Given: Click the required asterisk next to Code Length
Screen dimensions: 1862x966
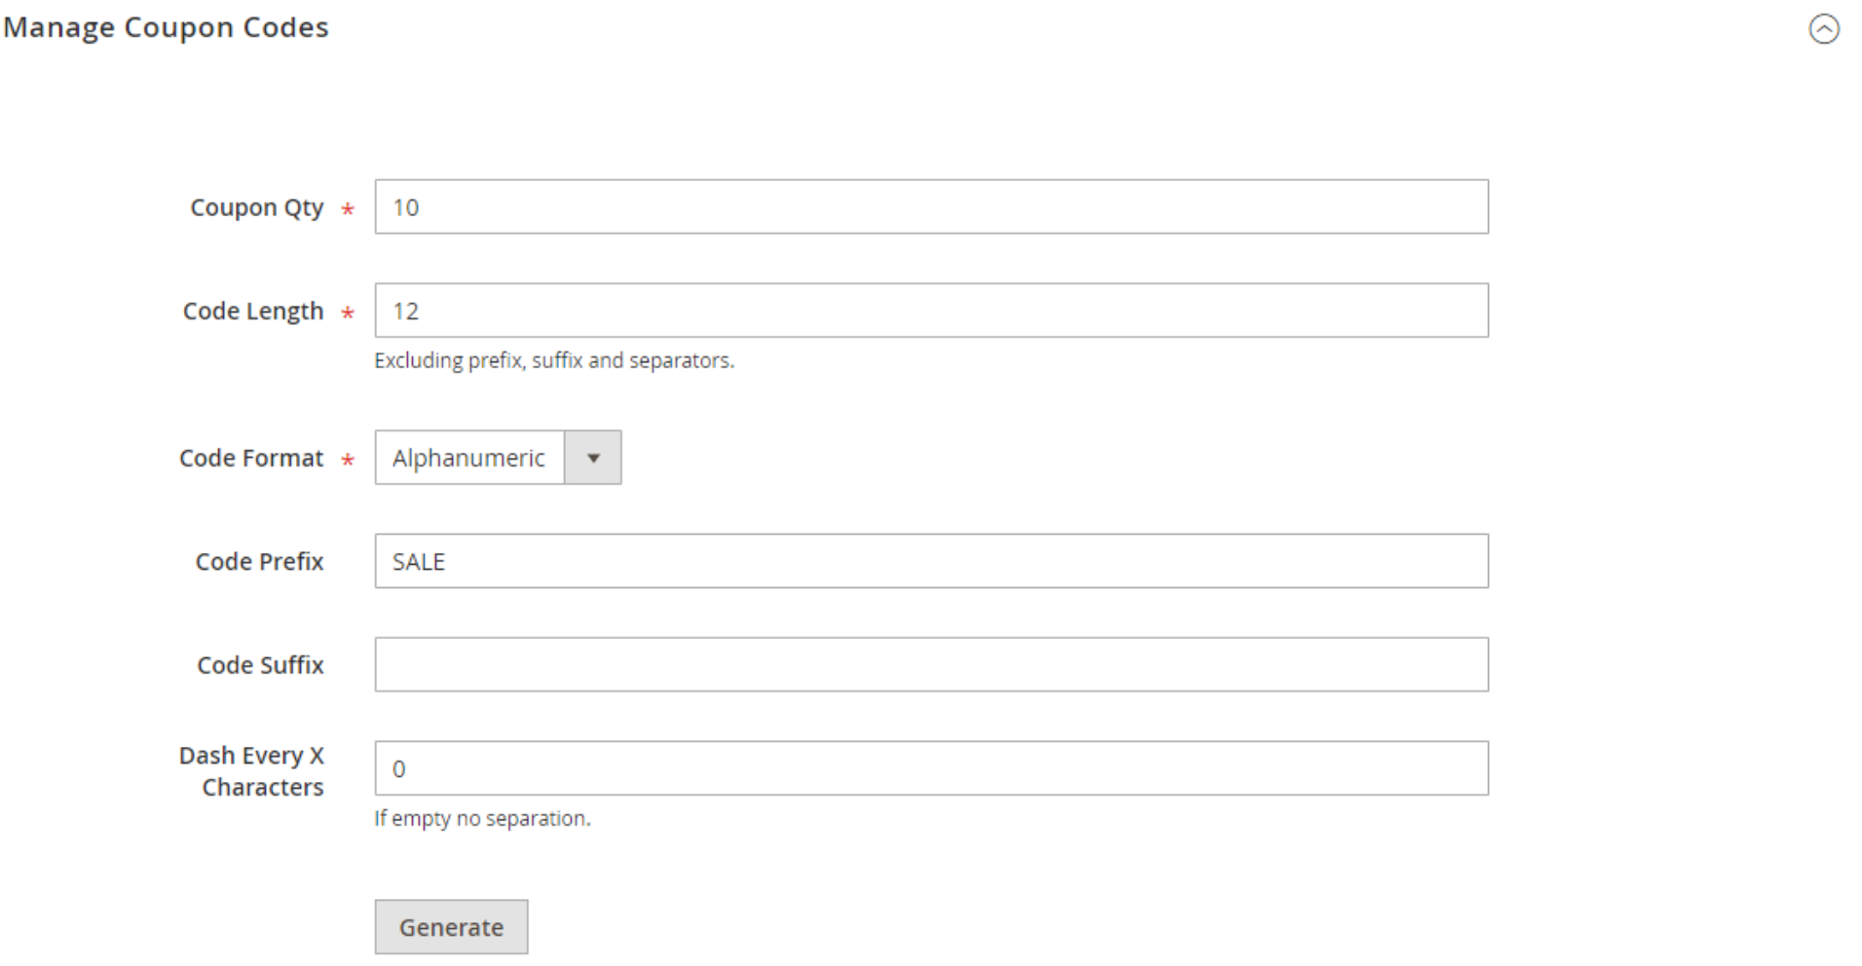Looking at the screenshot, I should tap(347, 313).
